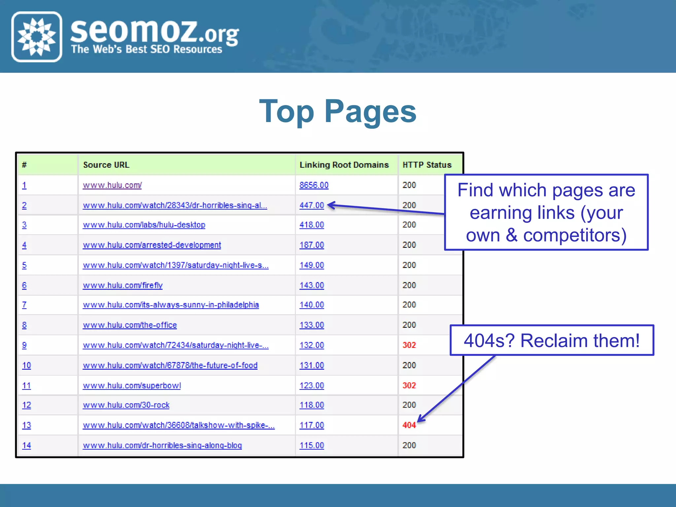676x507 pixels.
Task: Click row number 2 link
Action: coord(24,205)
